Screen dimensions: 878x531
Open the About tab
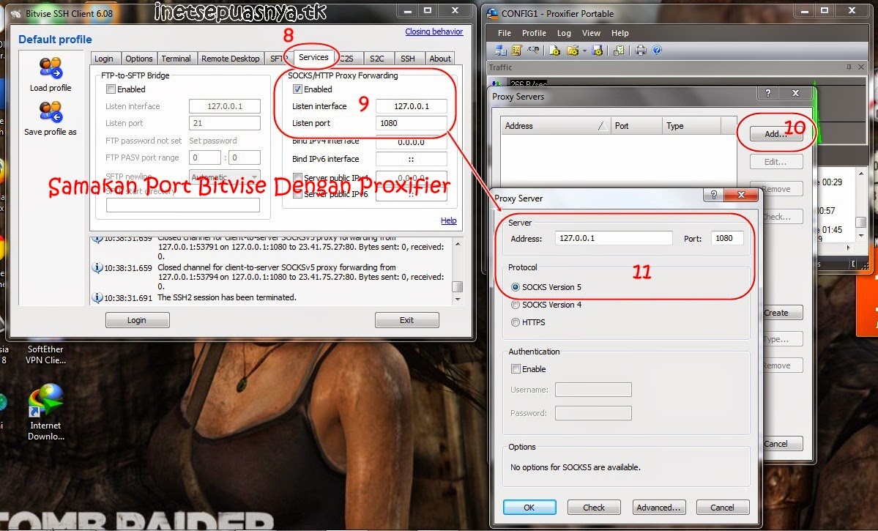tap(440, 59)
